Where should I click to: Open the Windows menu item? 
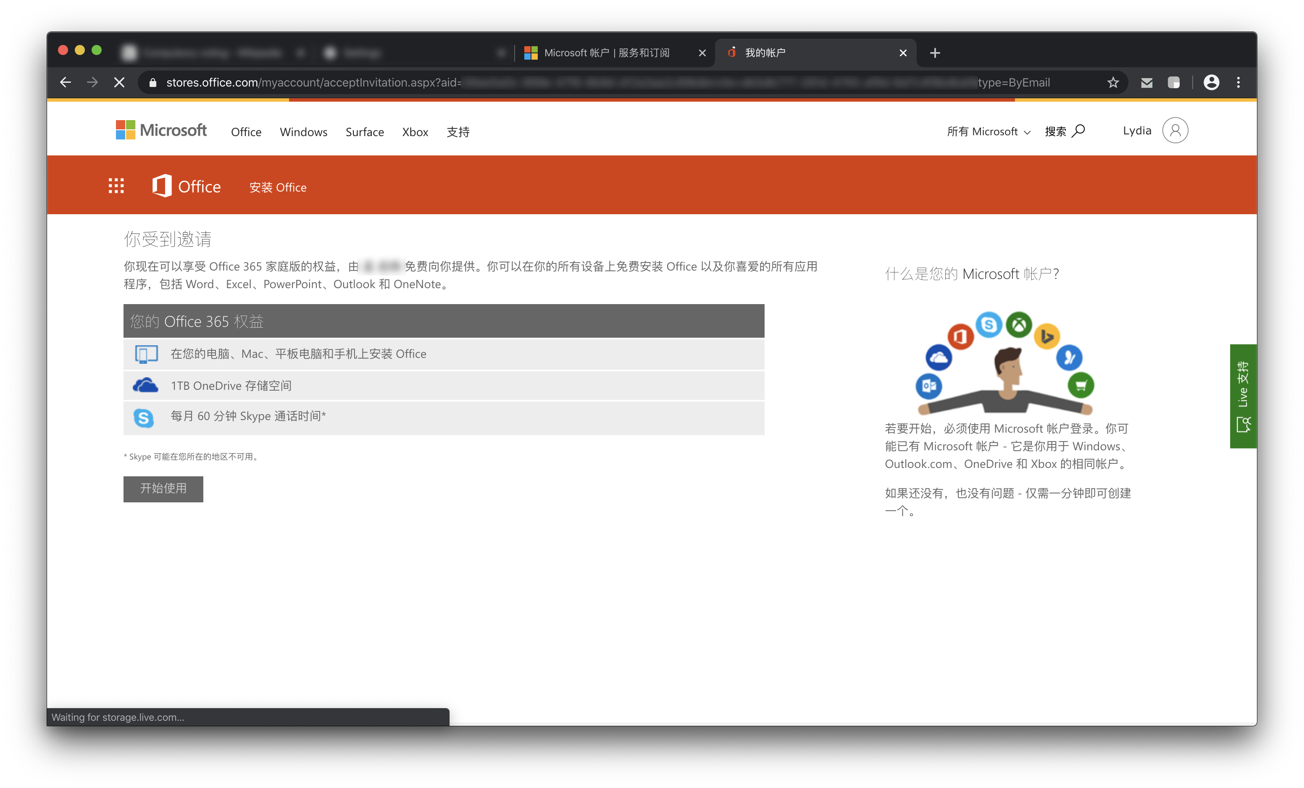(x=303, y=132)
